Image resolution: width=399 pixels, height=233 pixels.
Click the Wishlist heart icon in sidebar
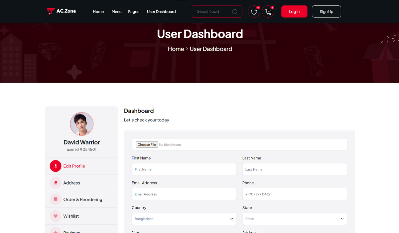pos(56,216)
